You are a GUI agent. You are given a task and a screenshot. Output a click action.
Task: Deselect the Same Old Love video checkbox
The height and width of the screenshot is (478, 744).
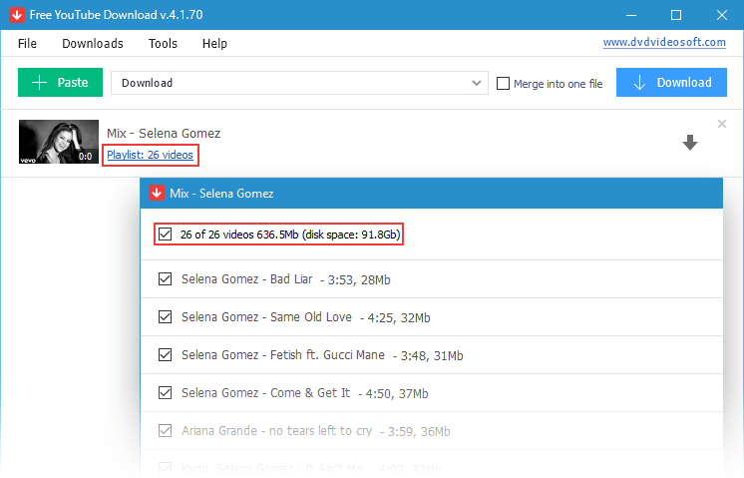click(166, 317)
